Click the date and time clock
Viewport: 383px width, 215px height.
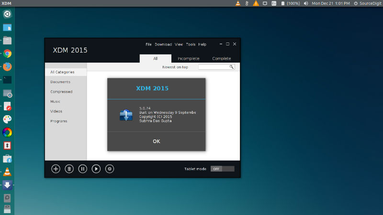click(x=331, y=3)
